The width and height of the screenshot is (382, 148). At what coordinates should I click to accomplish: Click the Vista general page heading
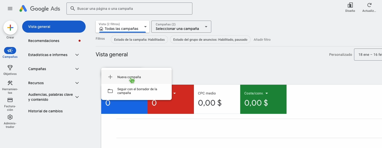pos(112,54)
